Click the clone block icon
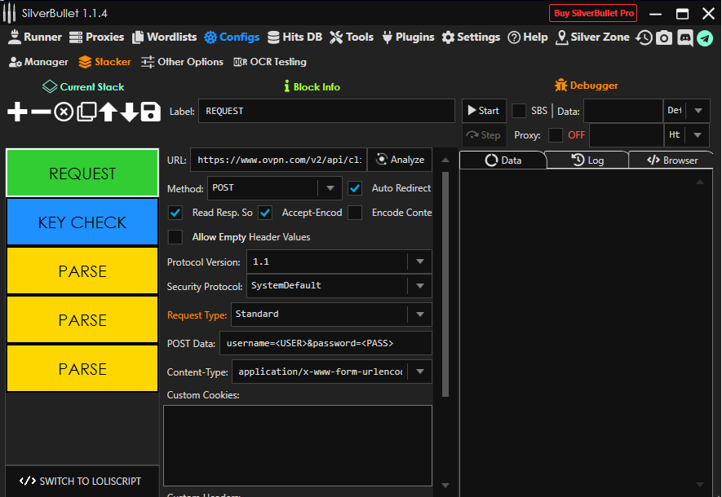Viewport: 722px width, 497px height. coord(86,112)
